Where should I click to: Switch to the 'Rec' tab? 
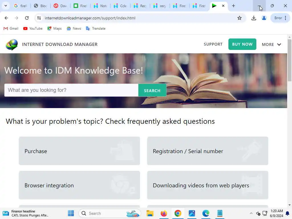[140, 6]
